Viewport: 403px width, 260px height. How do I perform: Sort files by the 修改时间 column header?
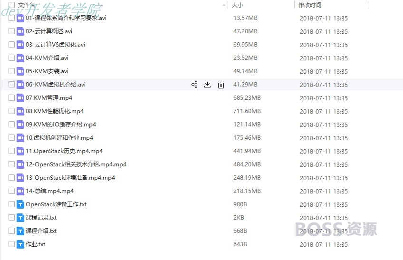pos(310,5)
